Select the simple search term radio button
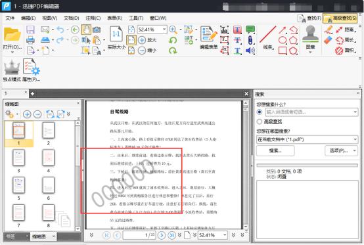This screenshot has width=364, height=245. (x=260, y=112)
